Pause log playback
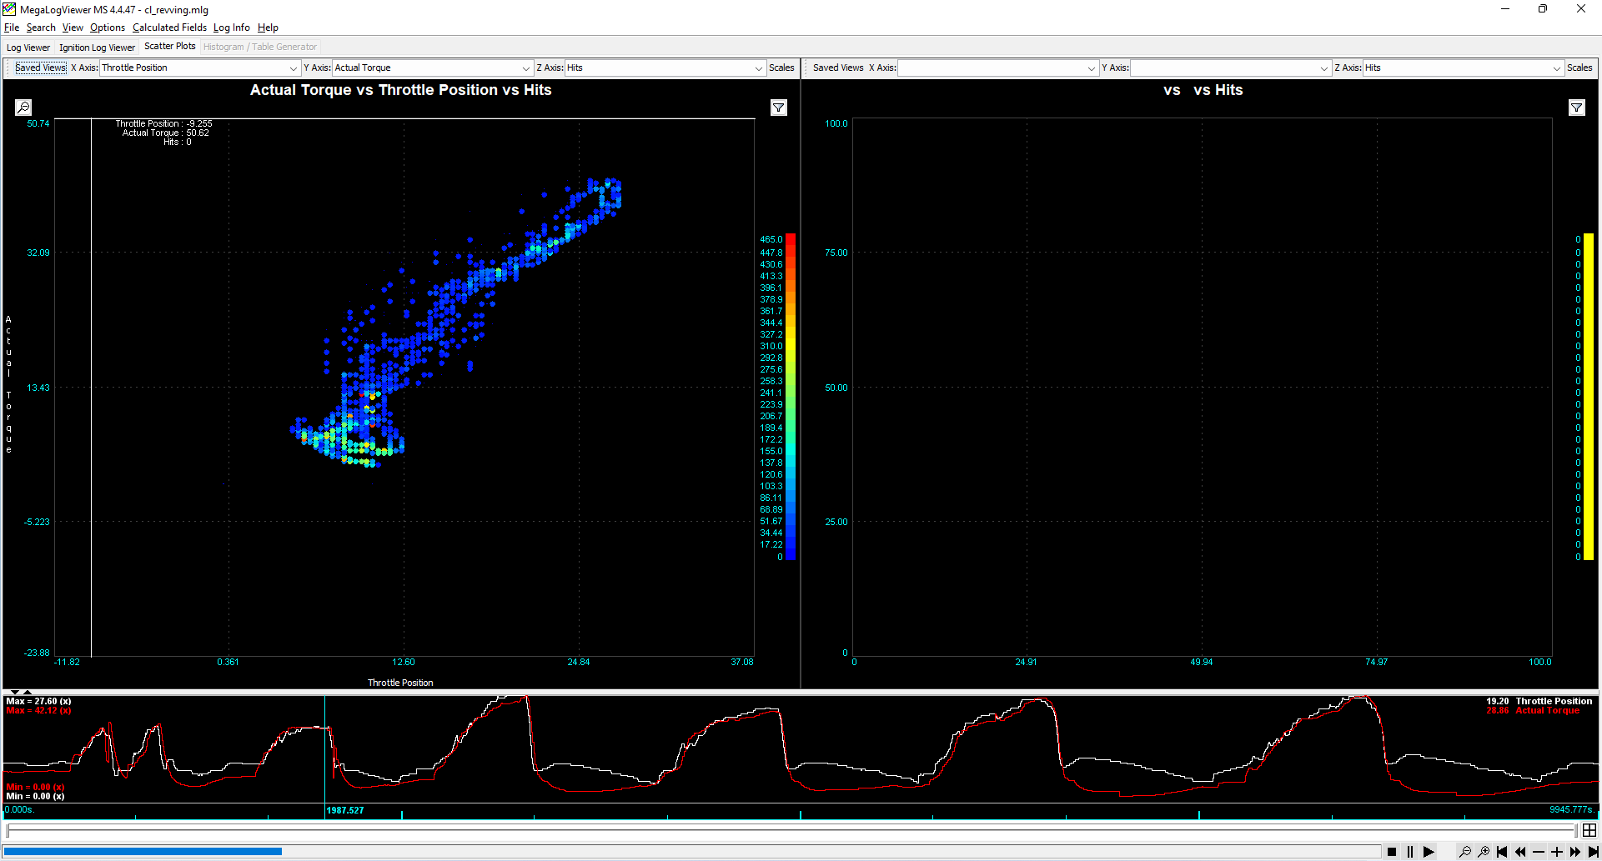The width and height of the screenshot is (1602, 861). pyautogui.click(x=1410, y=852)
